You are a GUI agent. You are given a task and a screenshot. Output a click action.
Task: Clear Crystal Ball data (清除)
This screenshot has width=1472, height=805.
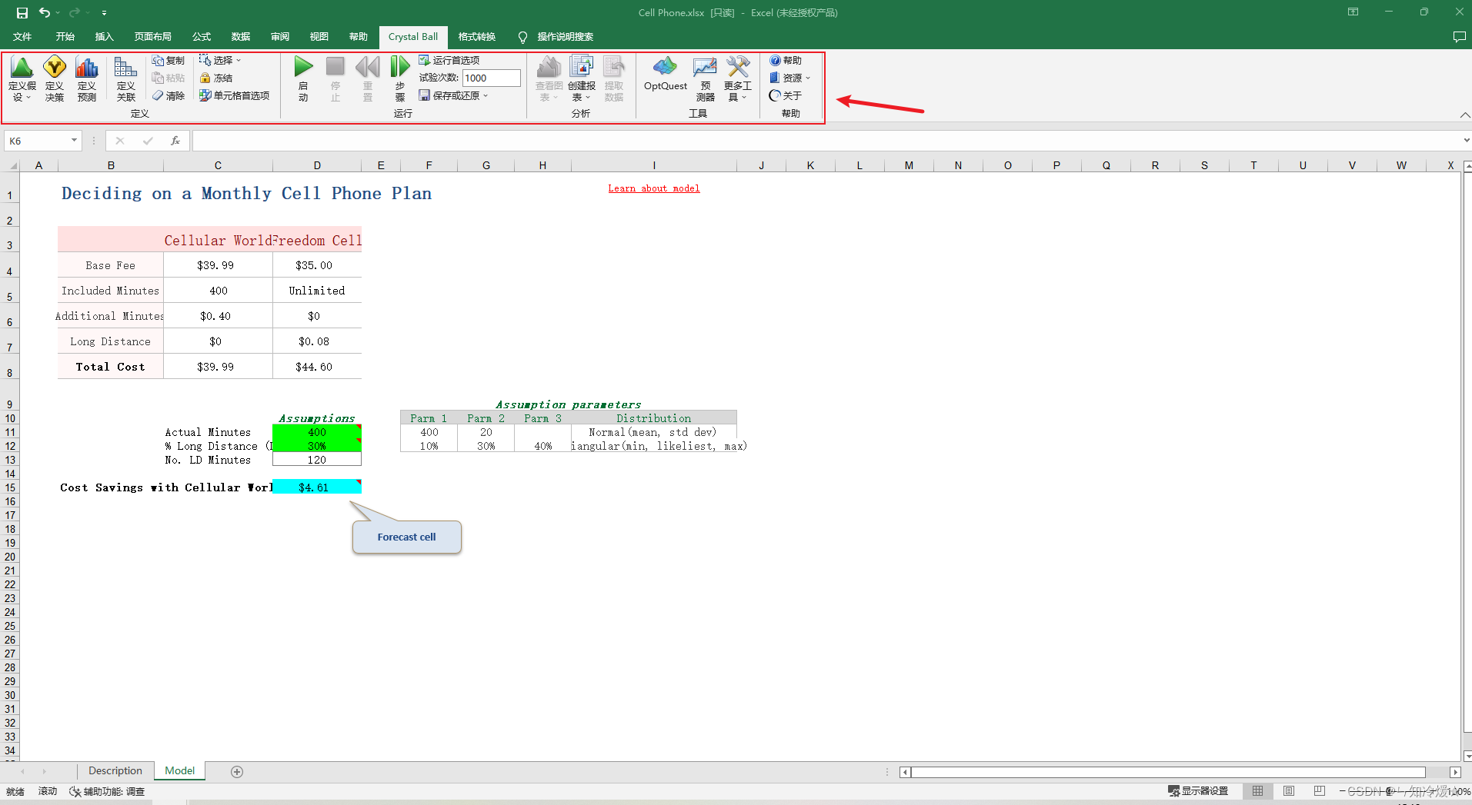click(x=169, y=95)
